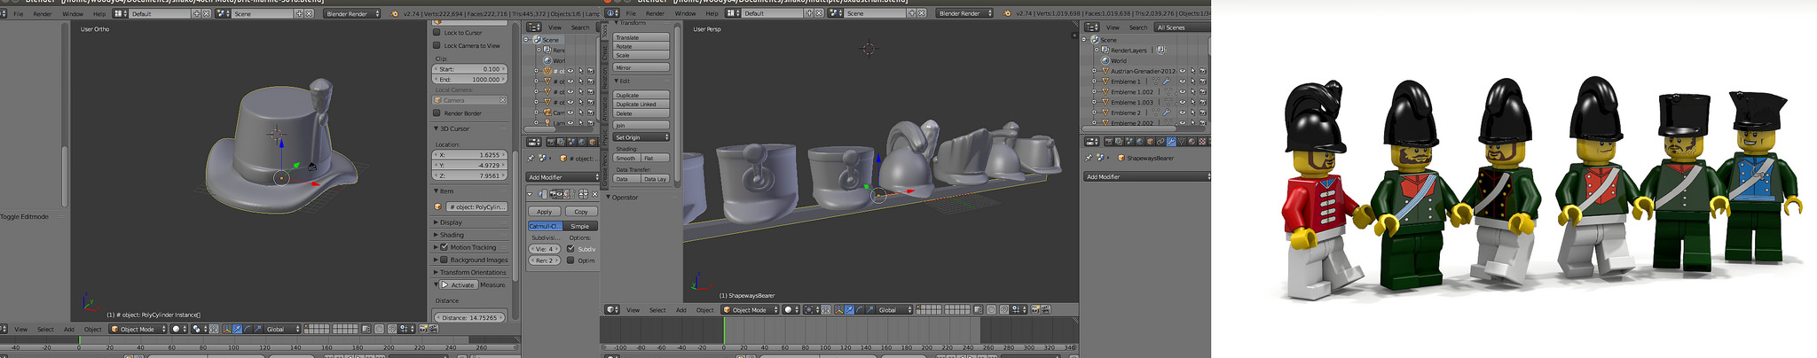This screenshot has width=1817, height=358.
Task: Open Global orientation dropdown in middle viewport
Action: (893, 310)
